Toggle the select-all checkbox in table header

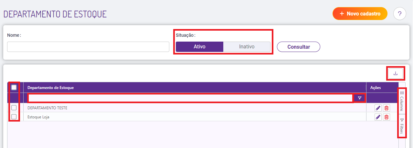pyautogui.click(x=14, y=87)
